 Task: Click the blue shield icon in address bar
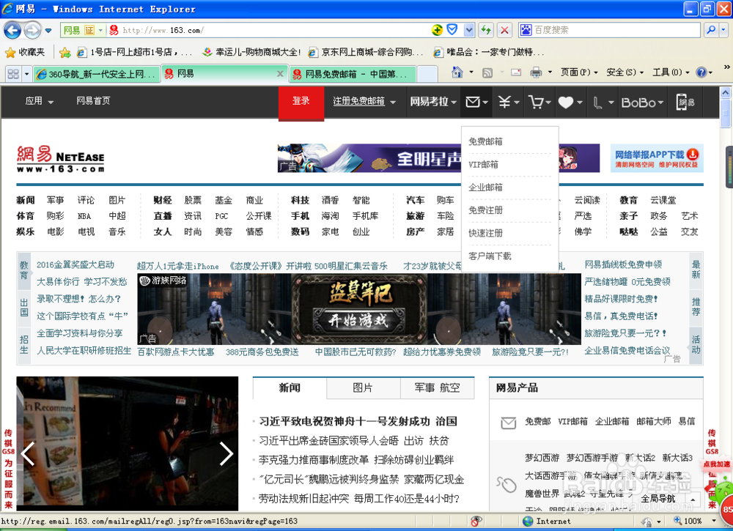(452, 30)
